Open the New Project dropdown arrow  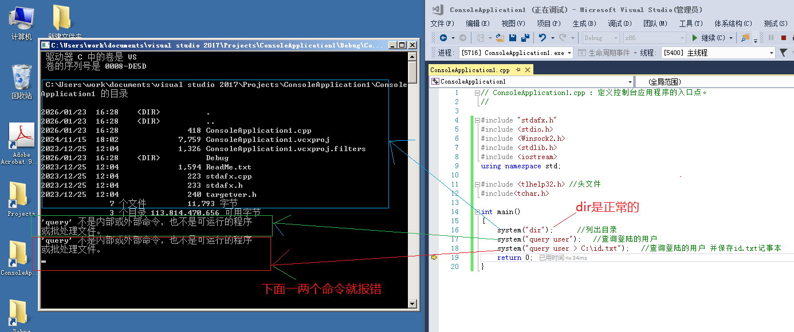[489, 38]
